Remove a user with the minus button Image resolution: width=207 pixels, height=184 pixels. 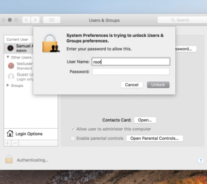click(15, 144)
